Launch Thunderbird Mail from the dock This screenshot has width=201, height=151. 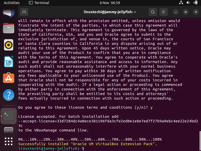(9, 13)
